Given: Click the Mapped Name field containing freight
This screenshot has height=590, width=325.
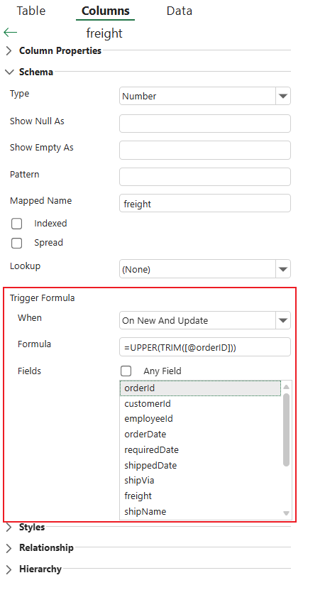Looking at the screenshot, I should [x=205, y=203].
